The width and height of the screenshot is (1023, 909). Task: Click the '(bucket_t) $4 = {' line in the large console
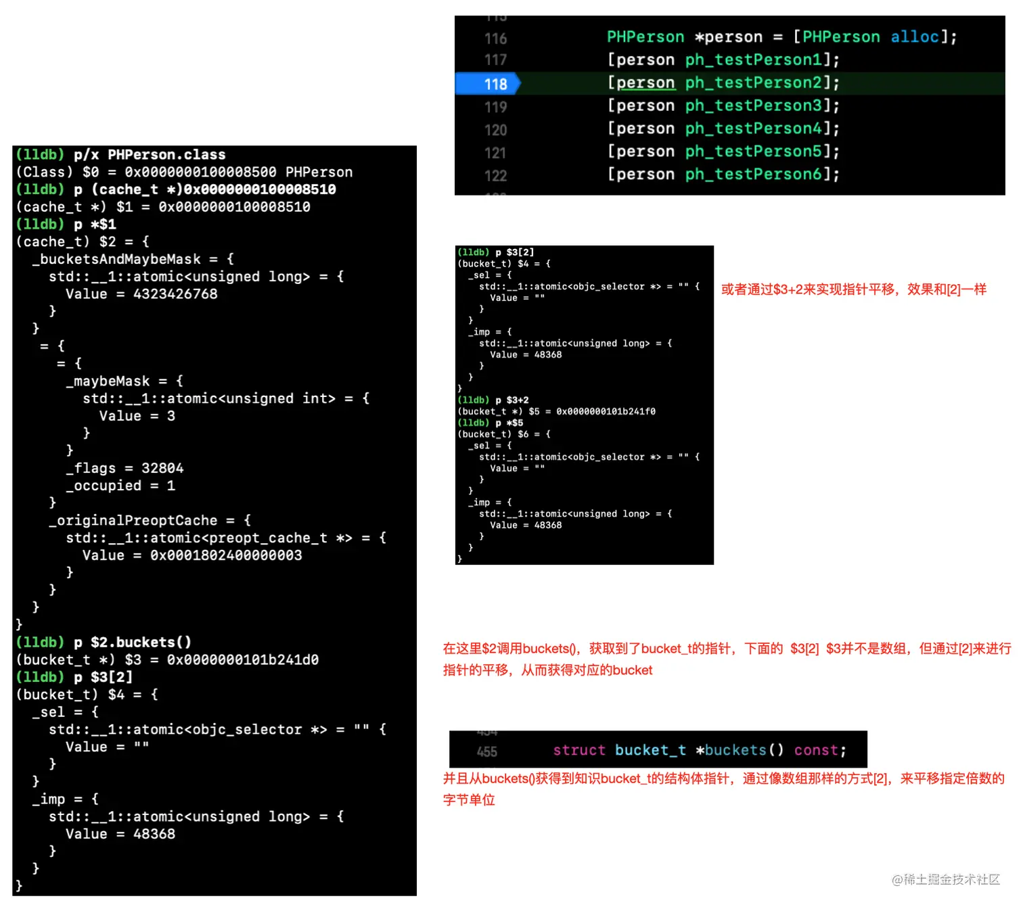87,695
